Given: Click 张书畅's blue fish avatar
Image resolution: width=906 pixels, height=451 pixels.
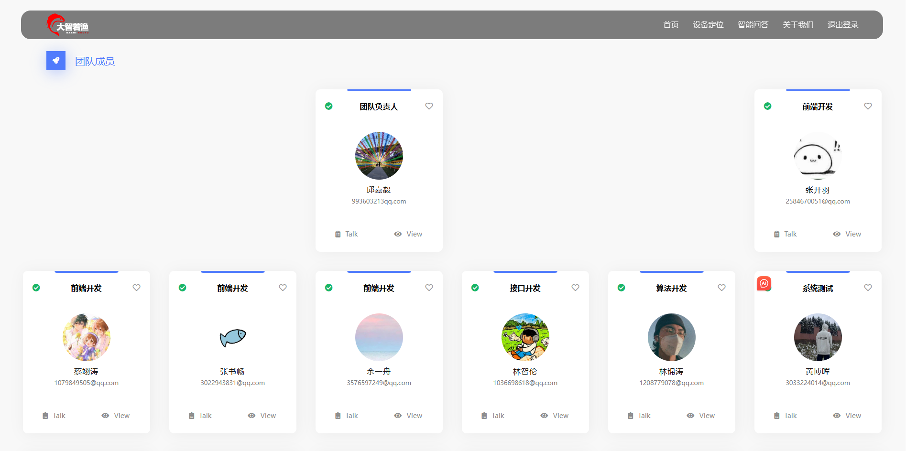Looking at the screenshot, I should (233, 337).
